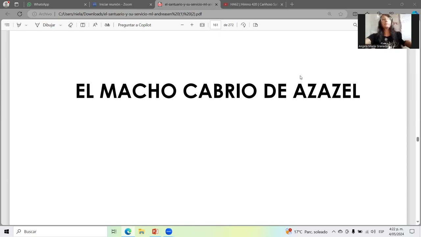Zoom out with the minus button
This screenshot has width=421, height=237.
click(182, 25)
